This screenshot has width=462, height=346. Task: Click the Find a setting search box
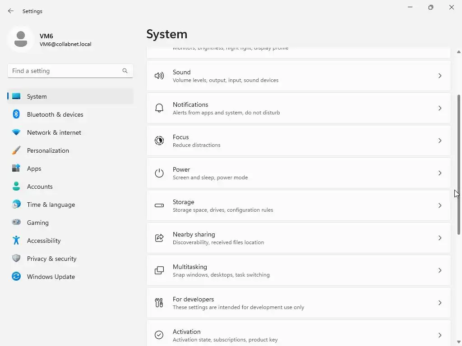(x=65, y=71)
